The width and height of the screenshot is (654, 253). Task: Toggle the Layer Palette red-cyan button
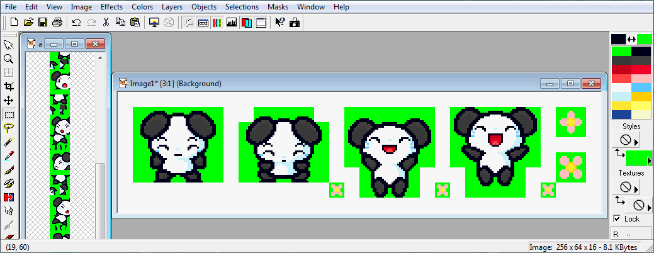click(x=246, y=23)
